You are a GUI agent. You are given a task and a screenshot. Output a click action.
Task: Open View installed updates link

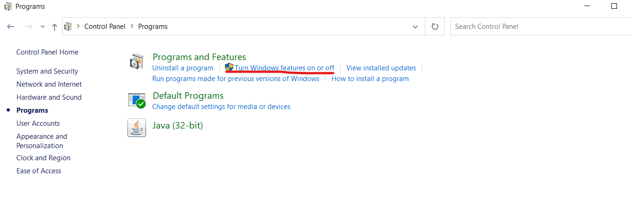tap(381, 68)
